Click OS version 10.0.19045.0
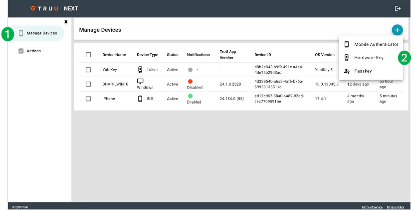413x210 pixels. [x=327, y=84]
